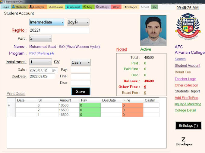Click the BS menu item
Image resolution: width=205 pixels, height=153 pixels.
(x=154, y=7)
